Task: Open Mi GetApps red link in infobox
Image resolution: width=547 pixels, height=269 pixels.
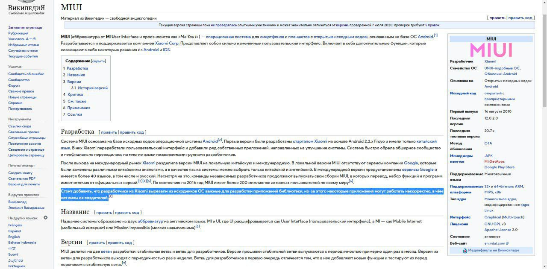Action: (x=494, y=161)
